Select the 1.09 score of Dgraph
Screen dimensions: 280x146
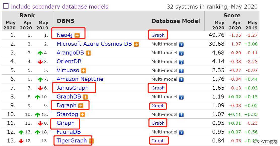click(x=218, y=105)
